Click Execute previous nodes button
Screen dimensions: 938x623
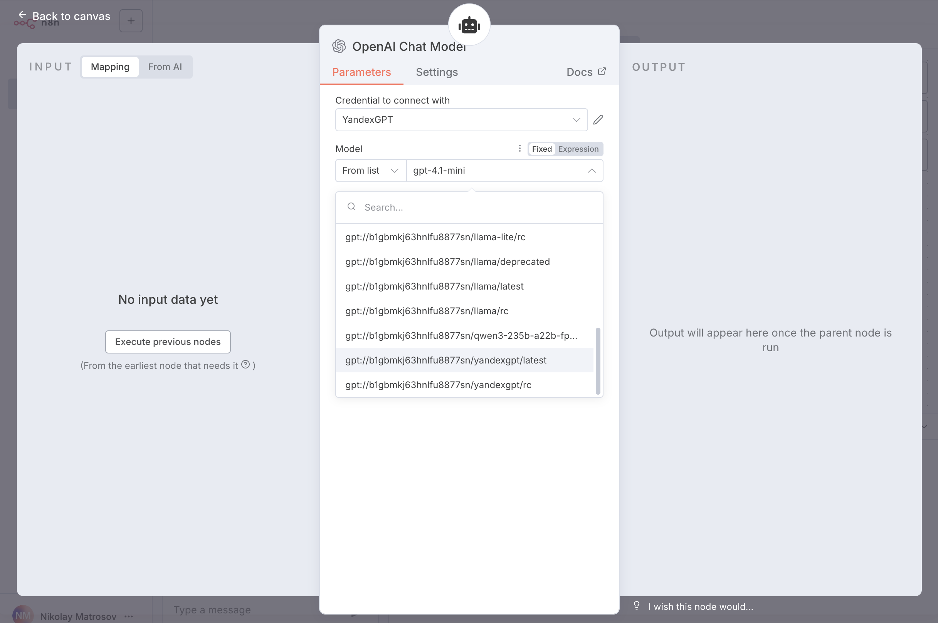point(168,342)
